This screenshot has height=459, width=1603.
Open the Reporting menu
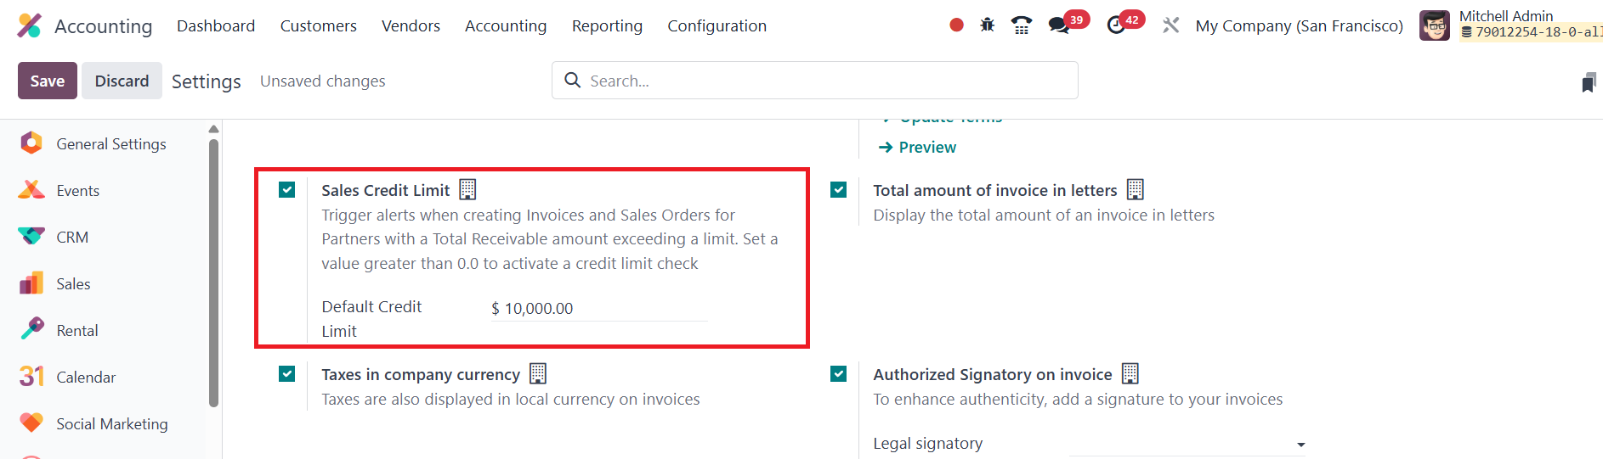click(607, 25)
